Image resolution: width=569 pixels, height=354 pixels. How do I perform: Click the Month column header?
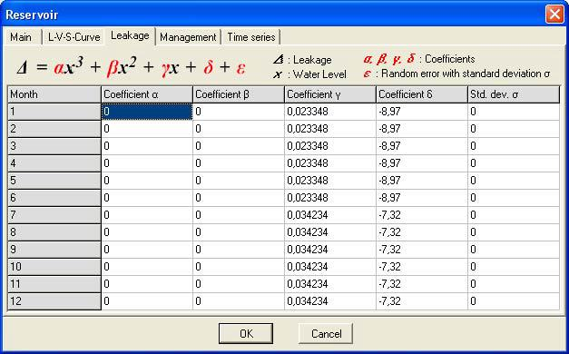(54, 94)
